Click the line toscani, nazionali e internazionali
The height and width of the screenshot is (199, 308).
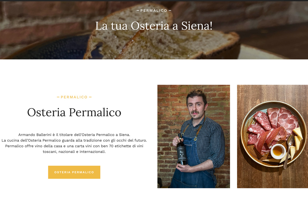74,152
